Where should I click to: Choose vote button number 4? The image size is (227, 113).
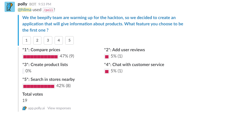(59, 40)
